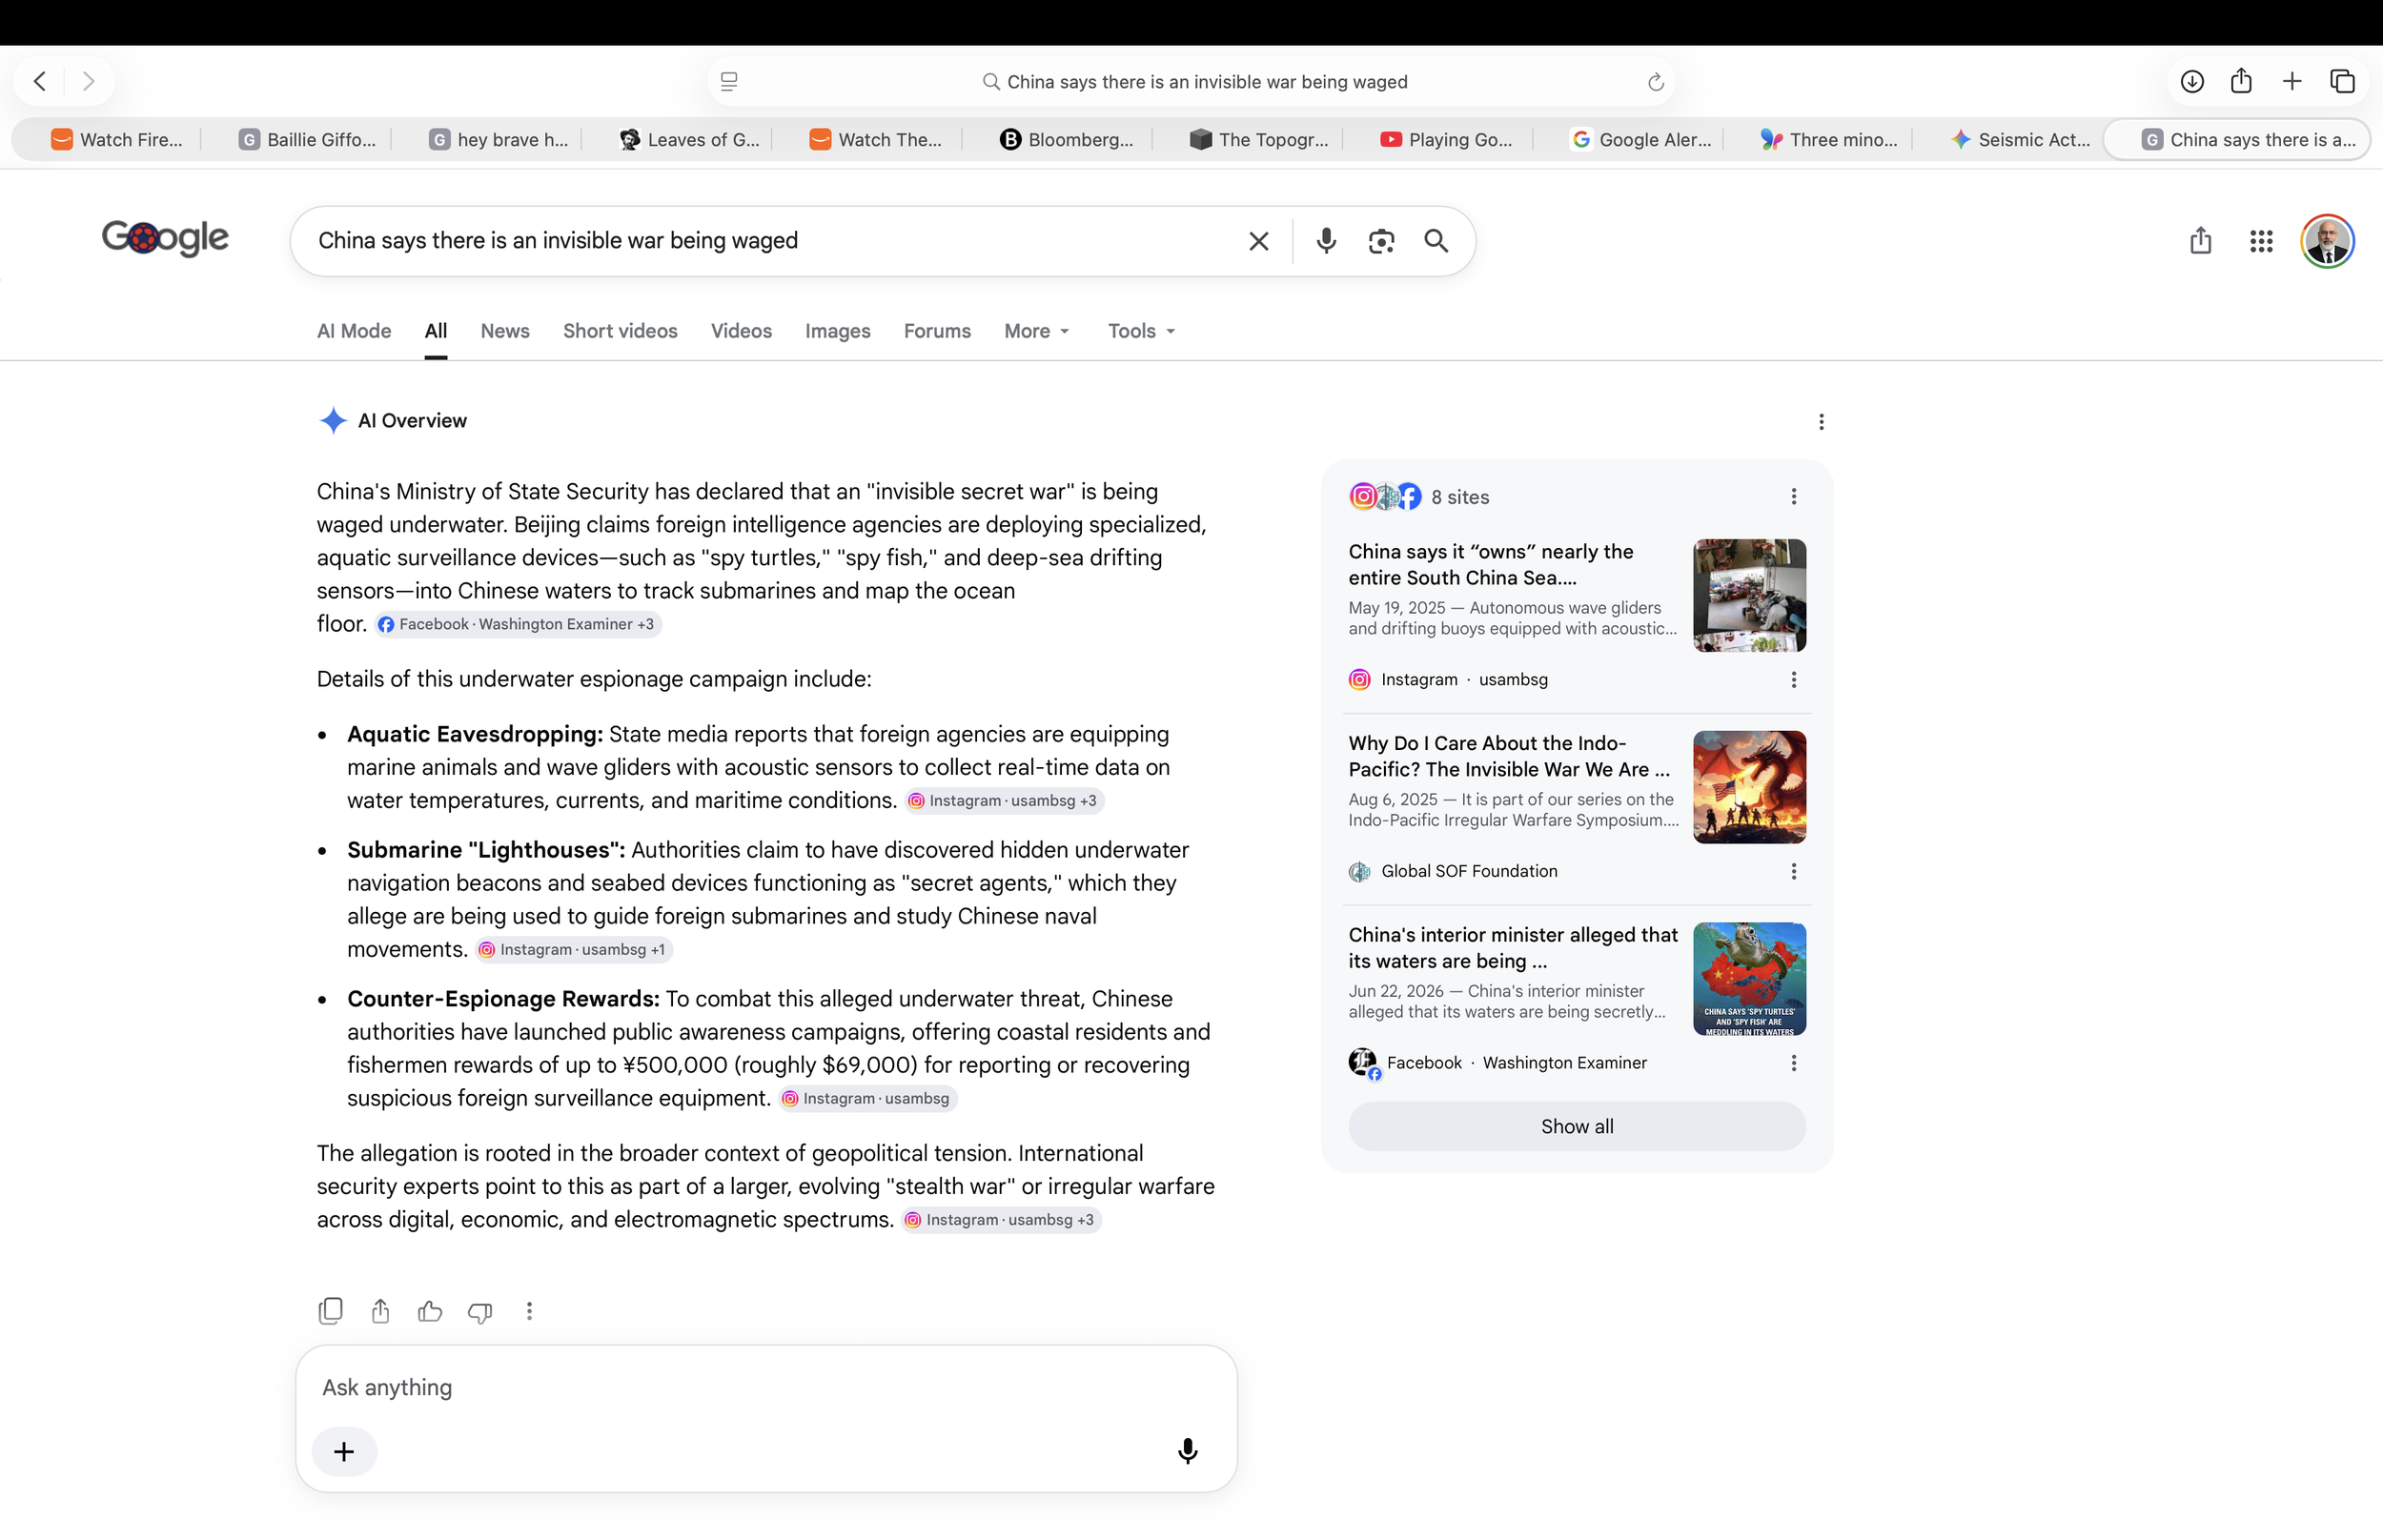Open the Facebook Washington Examiner +3 citation chip
The width and height of the screenshot is (2383, 1540).
pos(517,624)
